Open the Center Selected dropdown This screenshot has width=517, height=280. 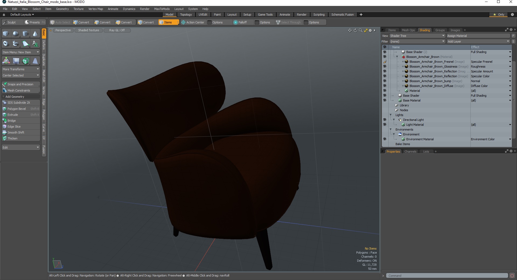[21, 75]
